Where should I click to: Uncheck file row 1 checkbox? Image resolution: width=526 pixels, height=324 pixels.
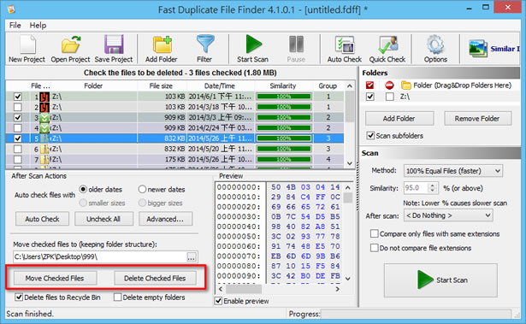(18, 97)
